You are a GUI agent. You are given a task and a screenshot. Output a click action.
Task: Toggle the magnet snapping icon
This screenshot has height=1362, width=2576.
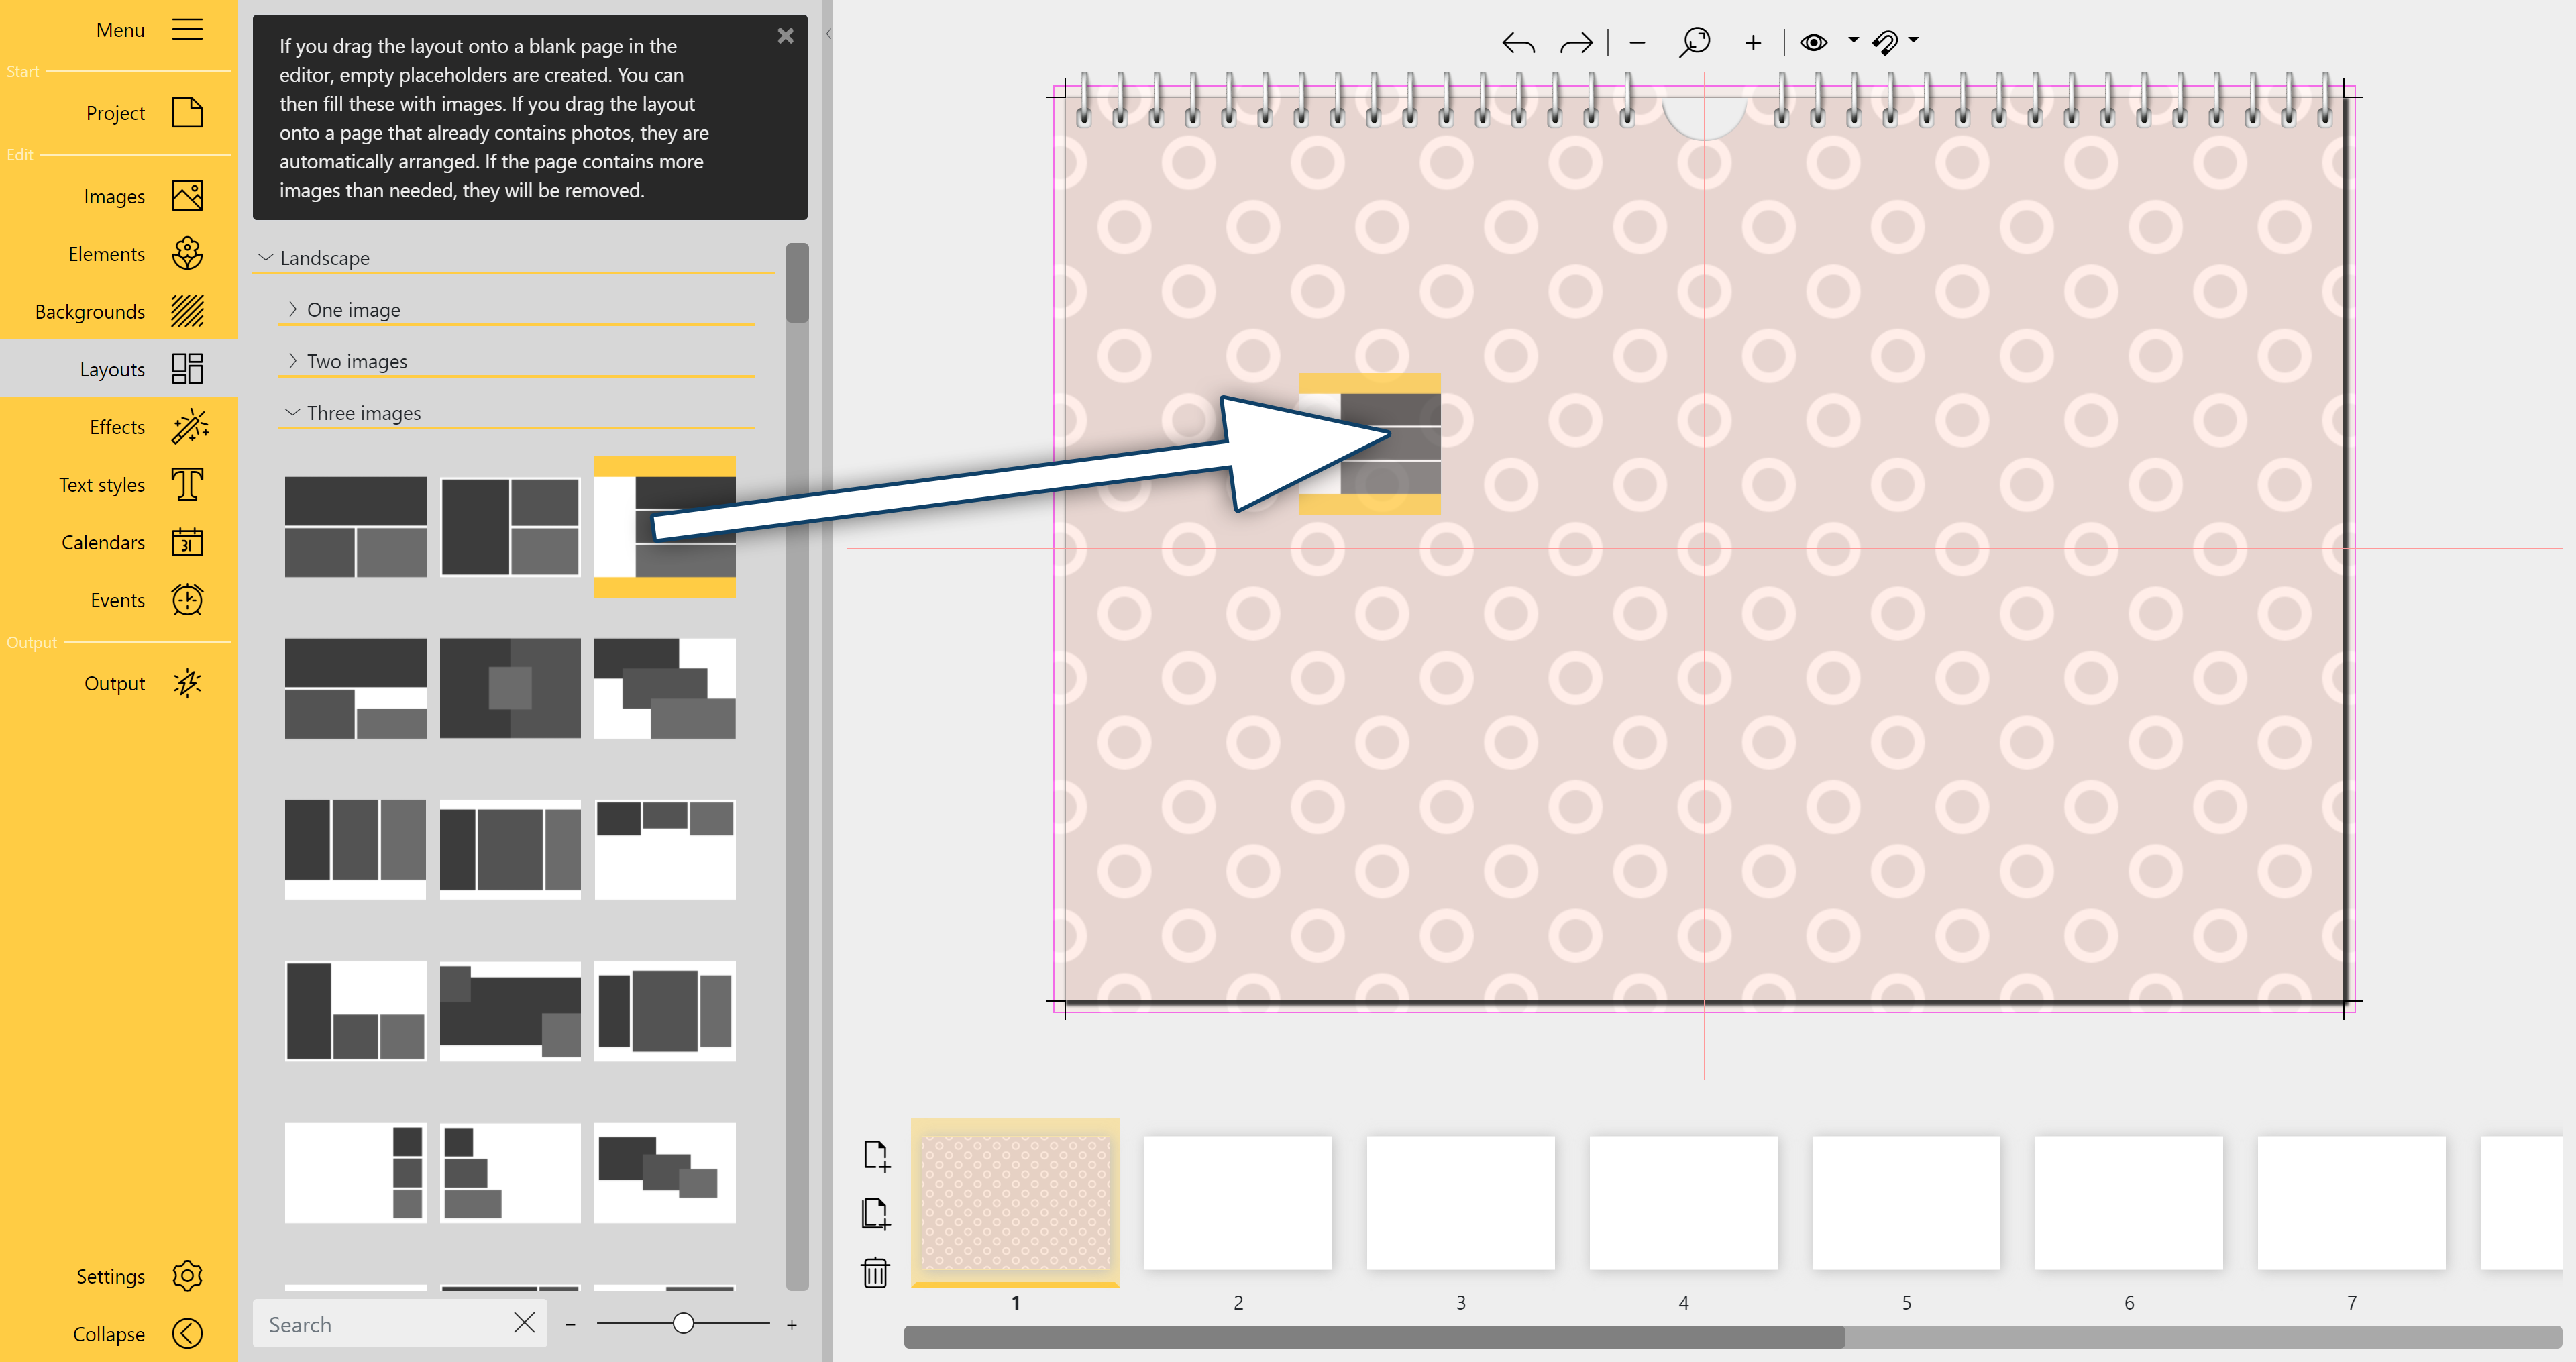(1885, 42)
